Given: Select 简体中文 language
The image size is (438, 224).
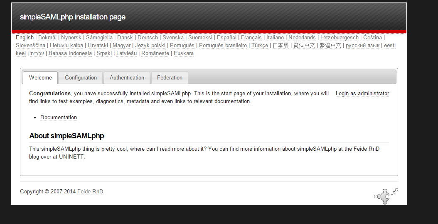Looking at the screenshot, I should (x=304, y=46).
